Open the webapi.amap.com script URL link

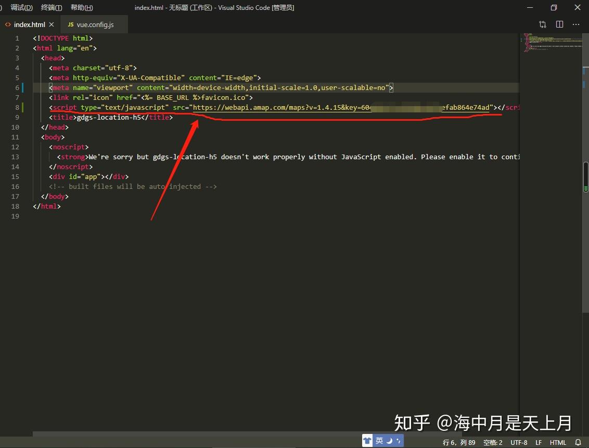pyautogui.click(x=341, y=107)
